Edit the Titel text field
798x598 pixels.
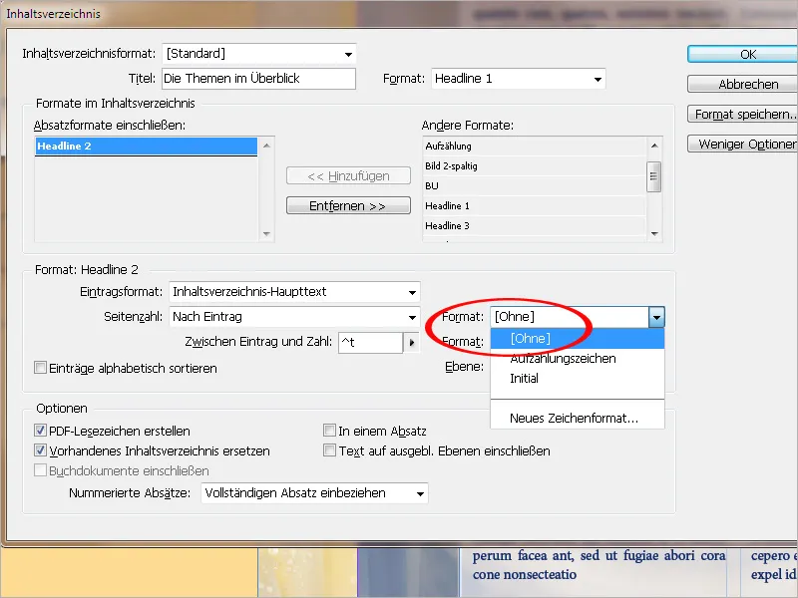259,79
